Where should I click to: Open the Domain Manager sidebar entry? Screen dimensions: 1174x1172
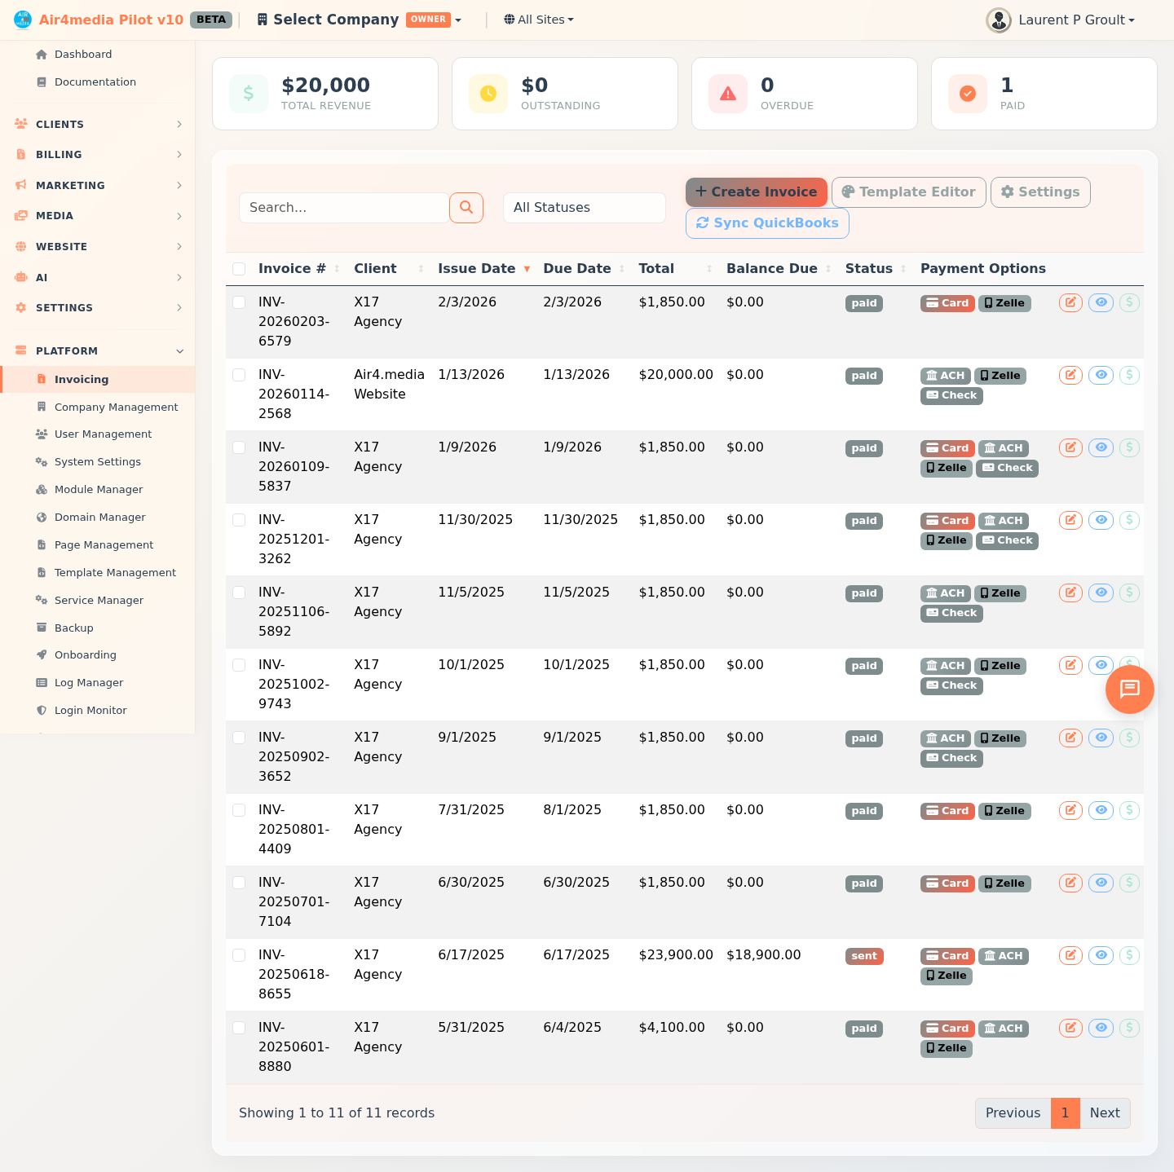pos(99,517)
